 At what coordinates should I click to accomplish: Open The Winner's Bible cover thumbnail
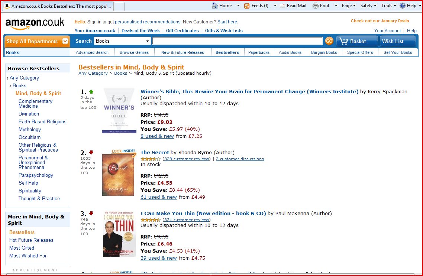click(x=119, y=111)
